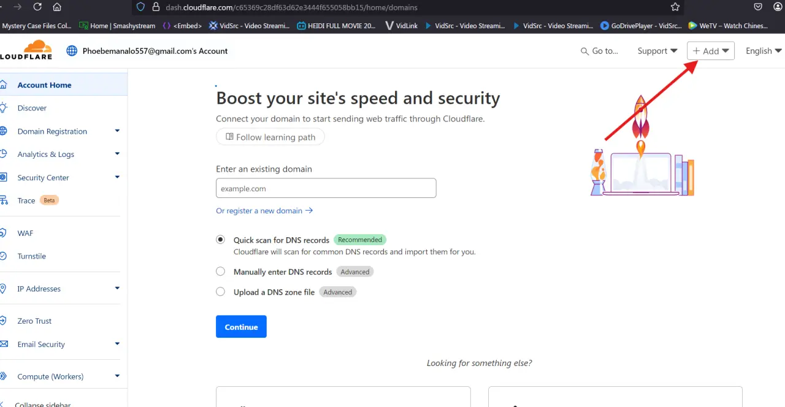Bookmark the page with the star icon

[x=675, y=7]
